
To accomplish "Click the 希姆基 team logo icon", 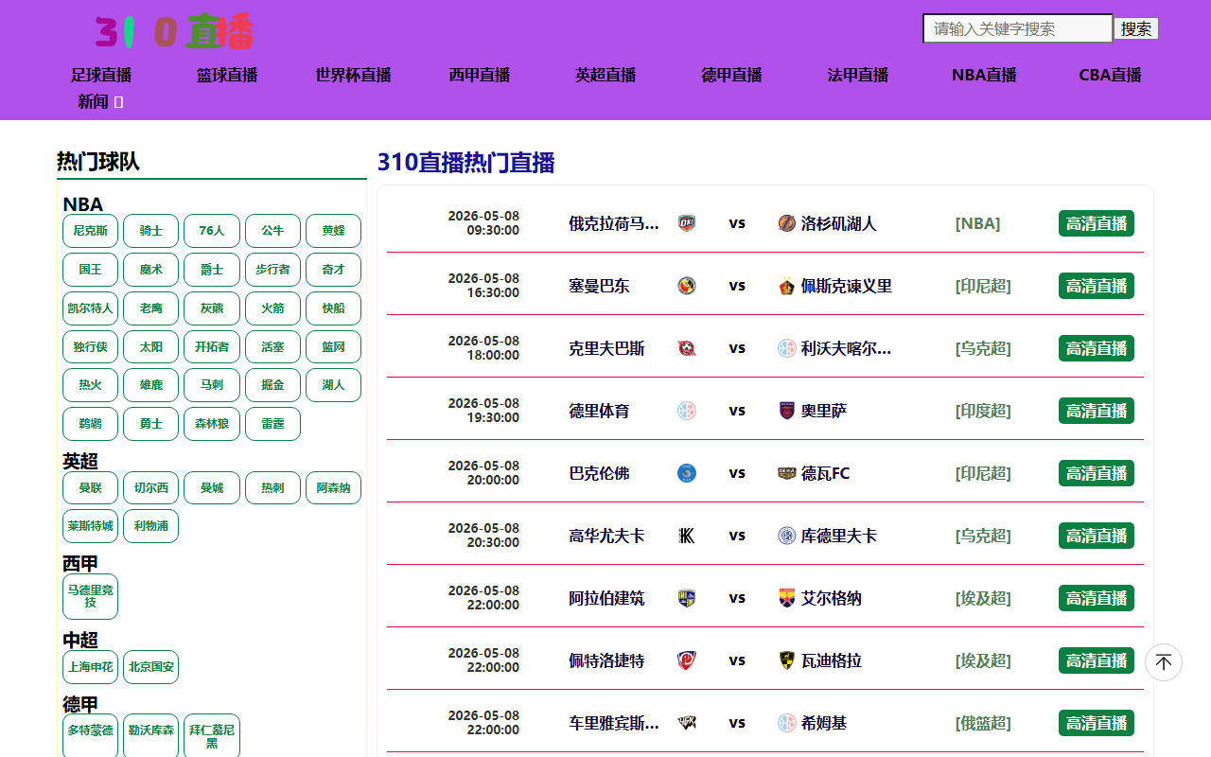I will (787, 723).
